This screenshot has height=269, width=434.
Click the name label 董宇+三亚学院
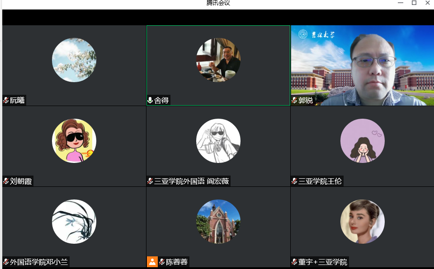click(323, 262)
